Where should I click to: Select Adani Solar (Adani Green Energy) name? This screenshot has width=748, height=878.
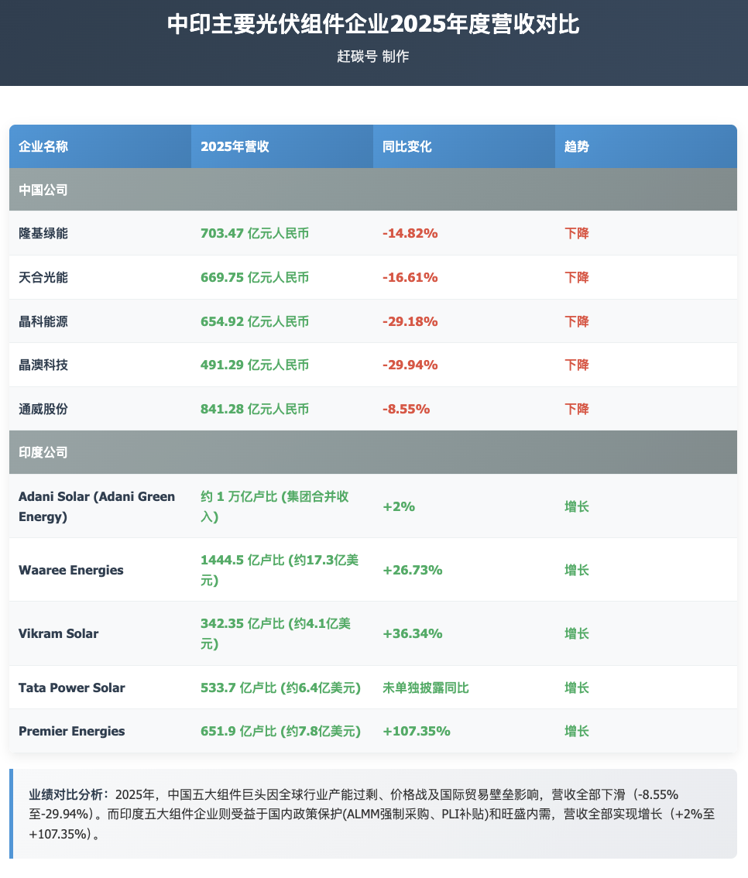click(x=97, y=507)
